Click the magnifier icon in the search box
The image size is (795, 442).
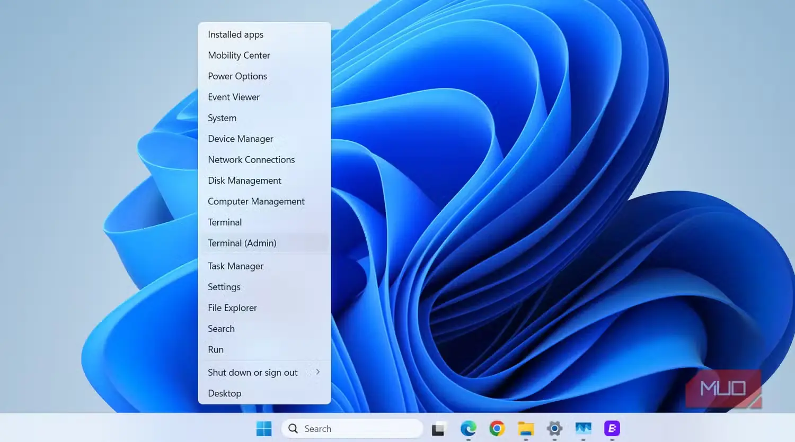click(x=293, y=429)
